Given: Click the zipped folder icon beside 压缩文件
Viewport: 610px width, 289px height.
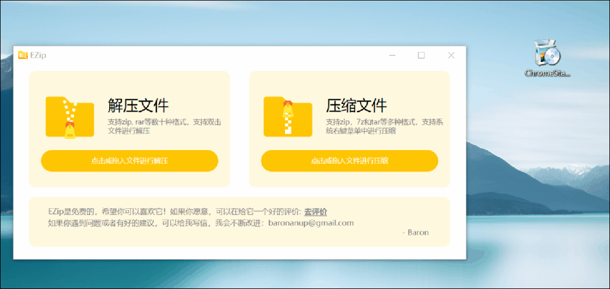Looking at the screenshot, I should tap(288, 116).
